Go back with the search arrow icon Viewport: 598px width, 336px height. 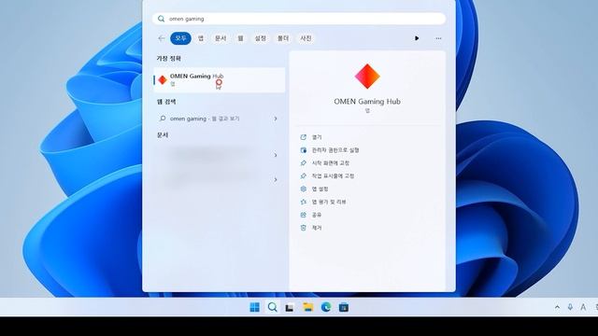(x=161, y=38)
